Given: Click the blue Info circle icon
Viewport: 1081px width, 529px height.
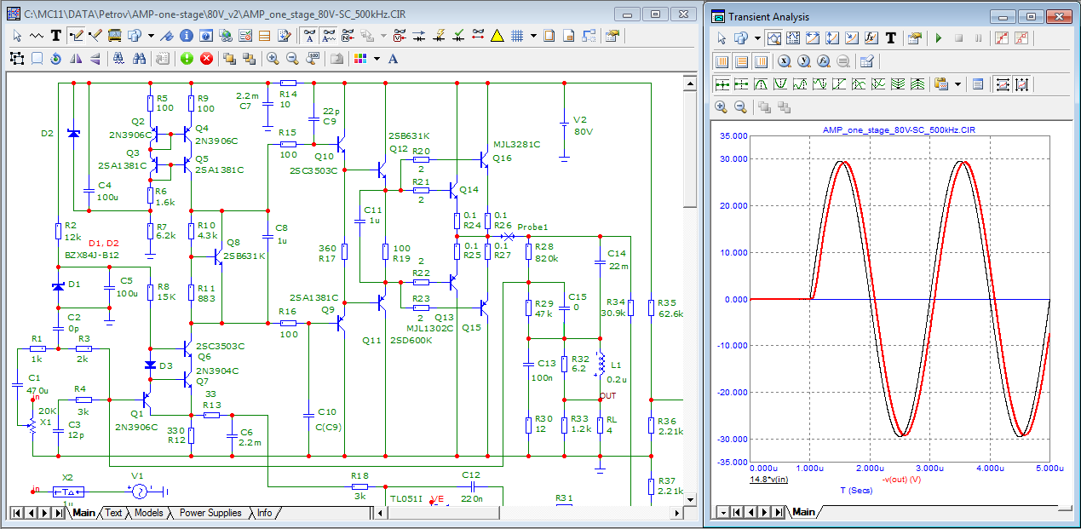Looking at the screenshot, I should (186, 36).
